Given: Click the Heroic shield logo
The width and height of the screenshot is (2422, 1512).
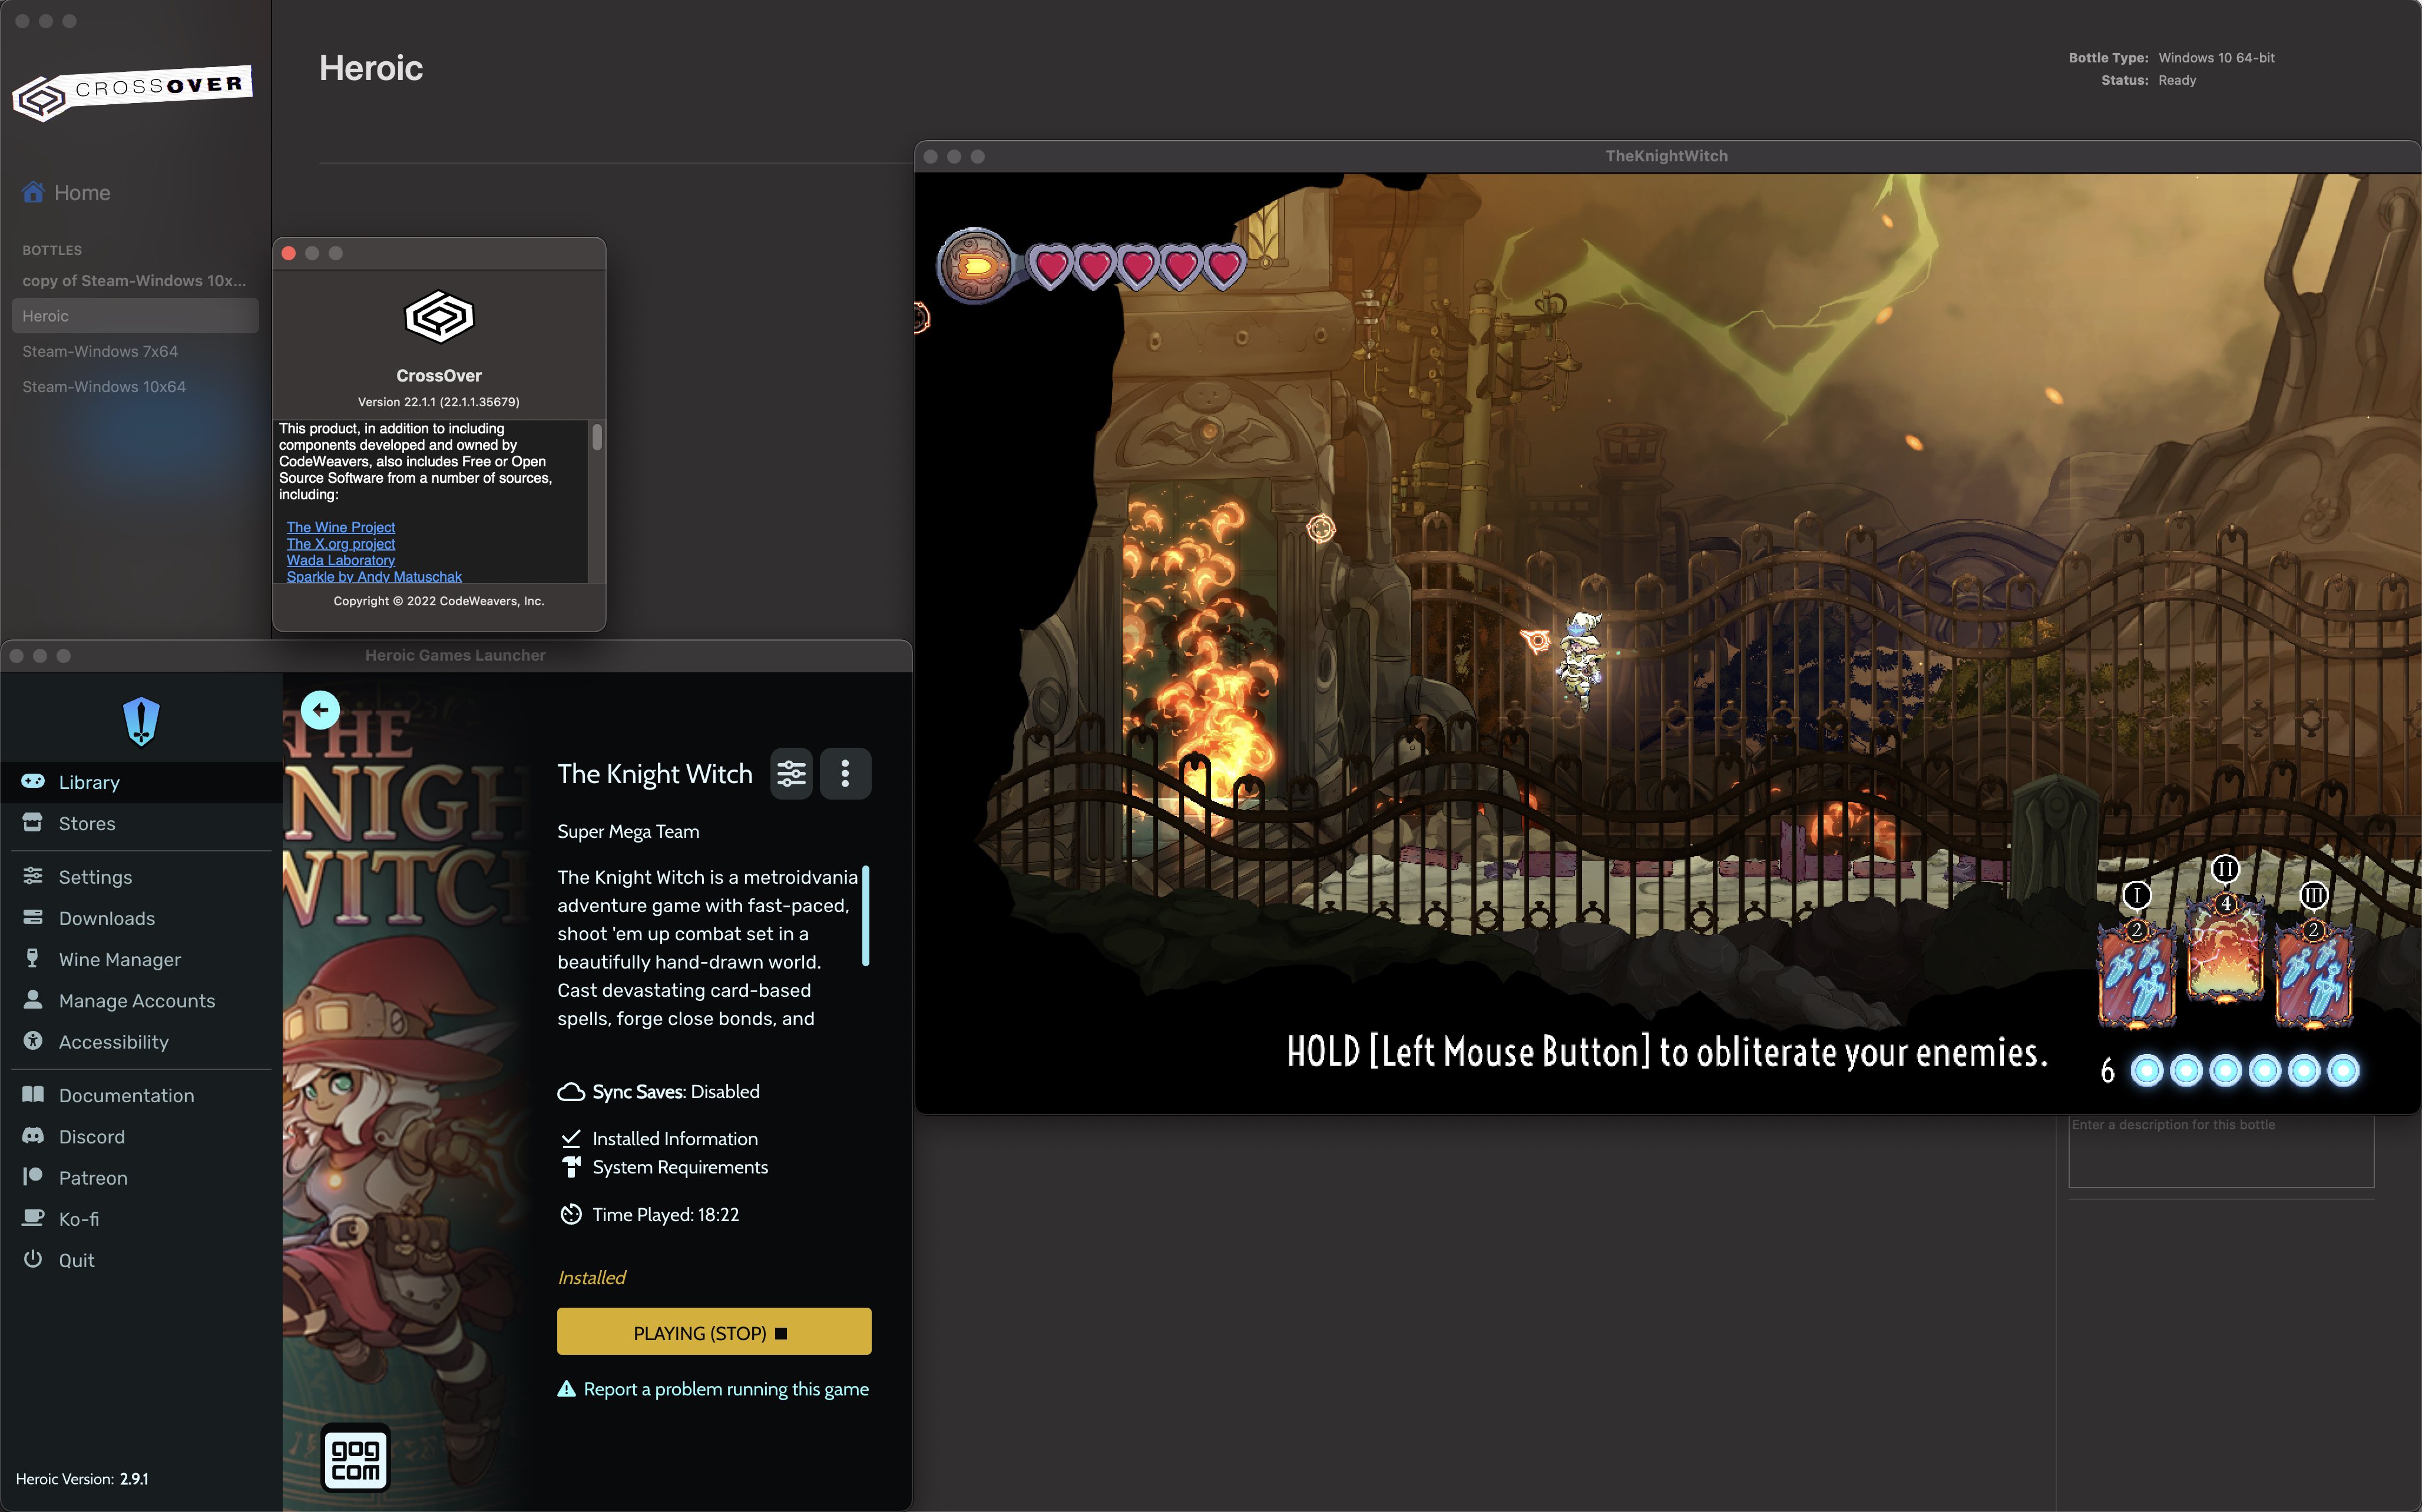Looking at the screenshot, I should click(141, 720).
